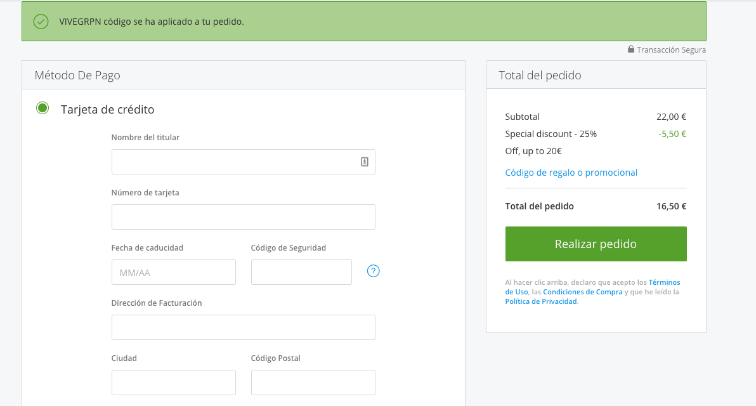Click the '22,00 €' subtotal amount

point(671,117)
